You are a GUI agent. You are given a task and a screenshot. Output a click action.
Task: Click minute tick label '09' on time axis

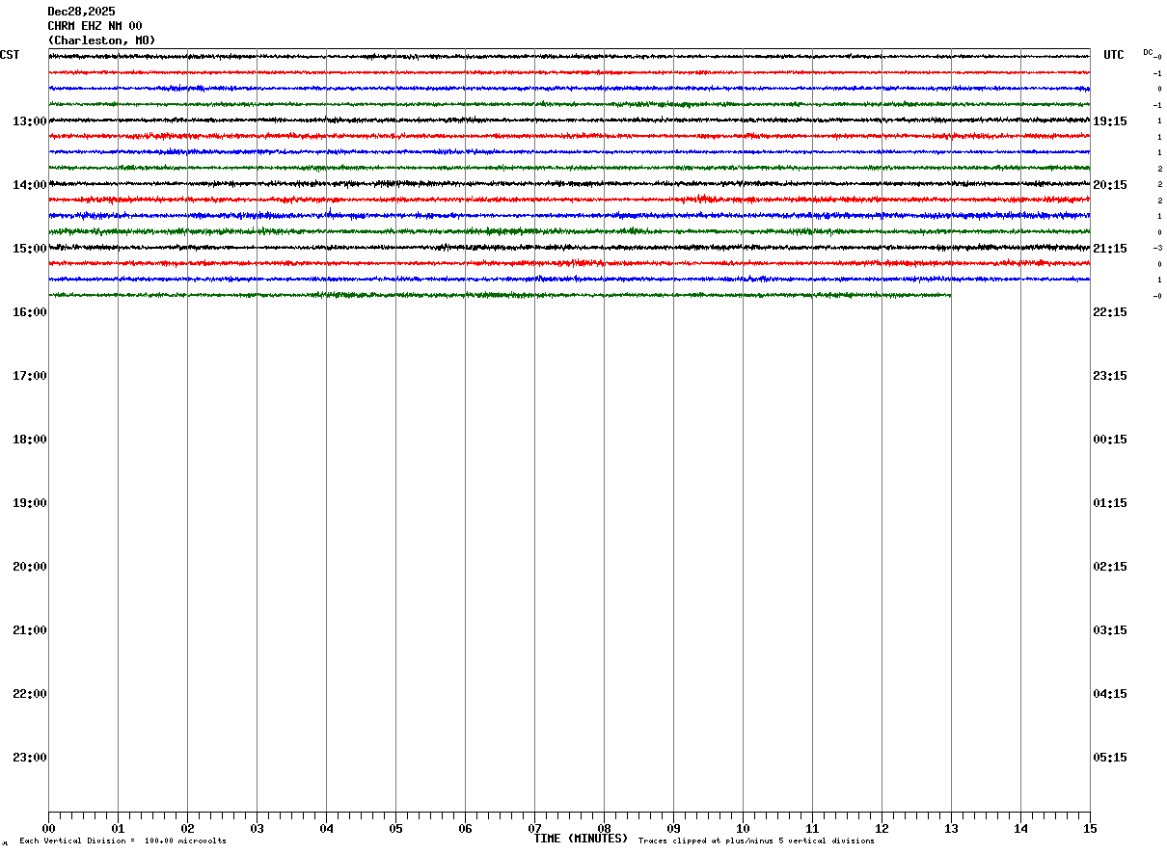(673, 829)
